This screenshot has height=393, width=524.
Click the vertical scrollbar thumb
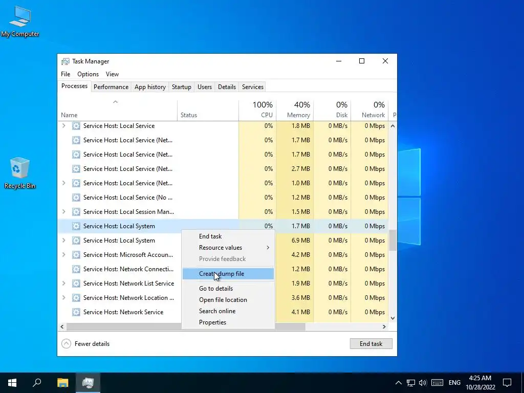[392, 240]
